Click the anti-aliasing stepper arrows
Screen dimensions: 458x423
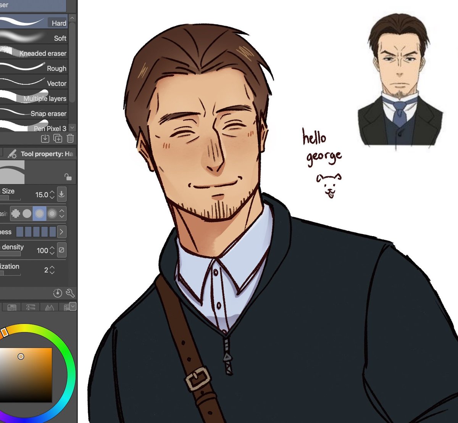[x=62, y=214]
